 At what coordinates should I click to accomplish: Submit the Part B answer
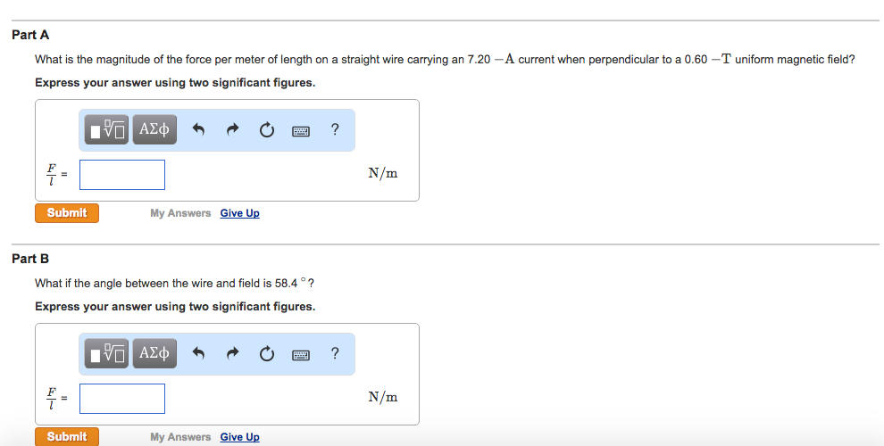[67, 436]
